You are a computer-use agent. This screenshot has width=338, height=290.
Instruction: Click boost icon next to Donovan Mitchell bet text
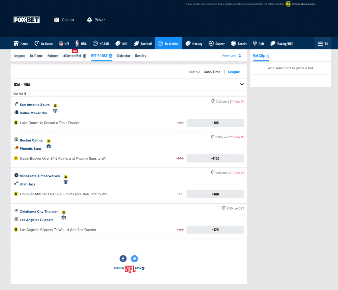click(x=16, y=194)
